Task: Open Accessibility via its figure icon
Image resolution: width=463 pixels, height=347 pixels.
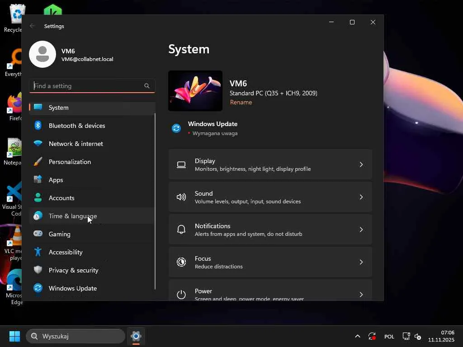Action: (38, 252)
